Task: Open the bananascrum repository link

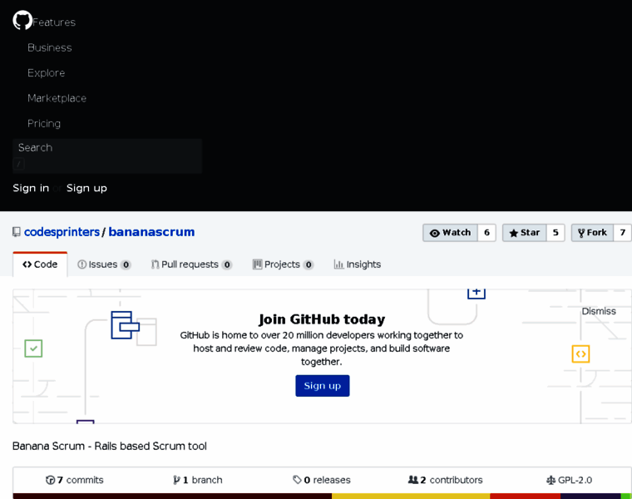Action: [x=151, y=232]
